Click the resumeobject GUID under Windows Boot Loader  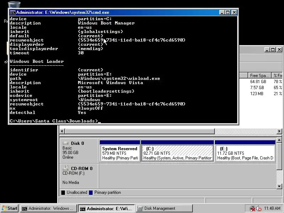(132, 104)
